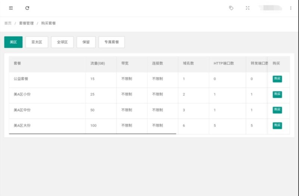
Task: Buy the 公益套餐 plan
Action: (x=277, y=79)
